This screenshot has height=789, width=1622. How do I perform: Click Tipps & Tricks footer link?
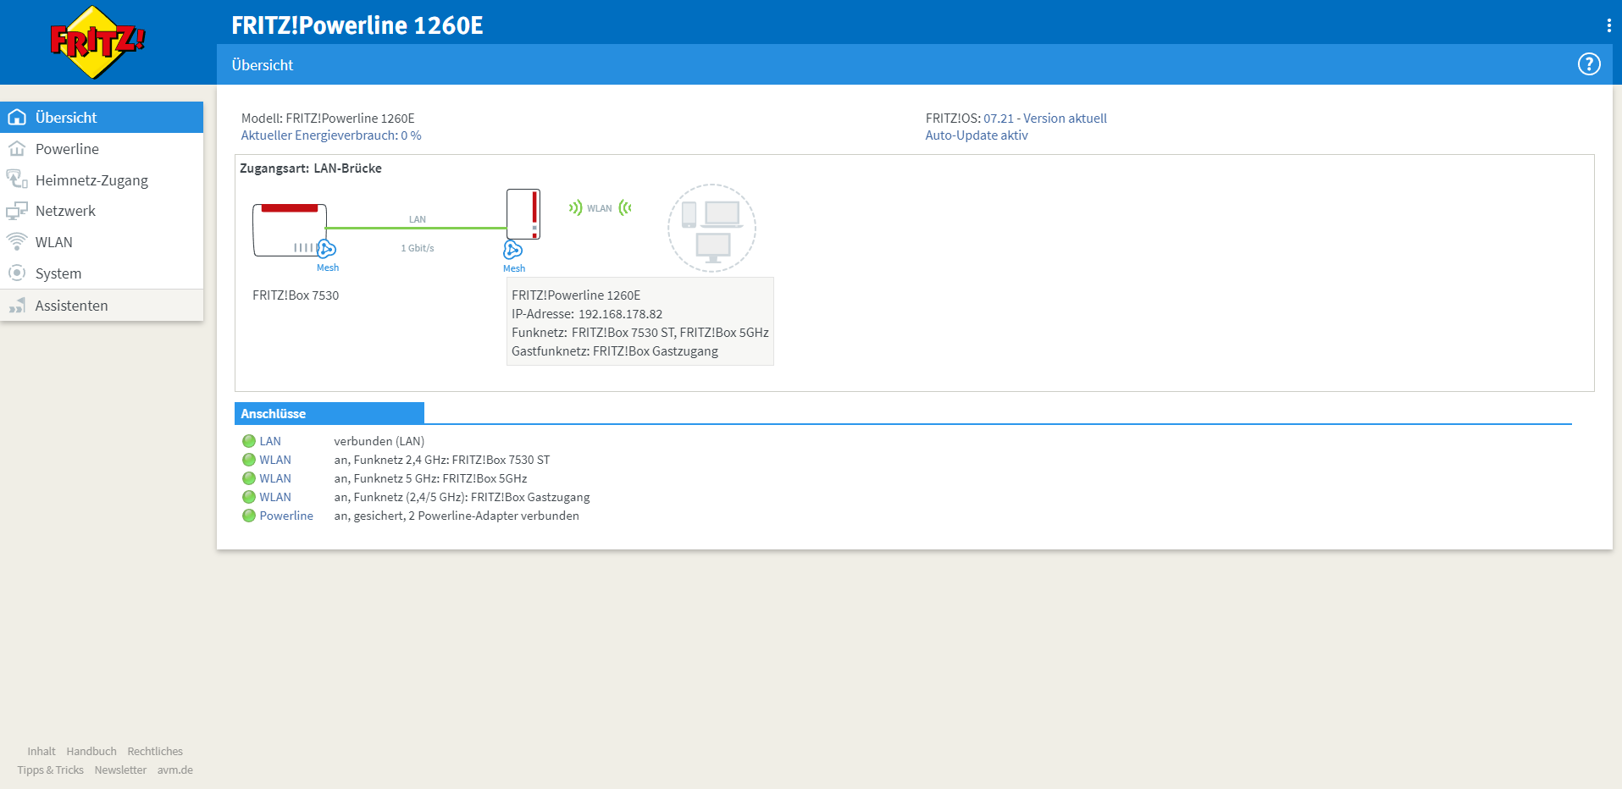pos(51,770)
